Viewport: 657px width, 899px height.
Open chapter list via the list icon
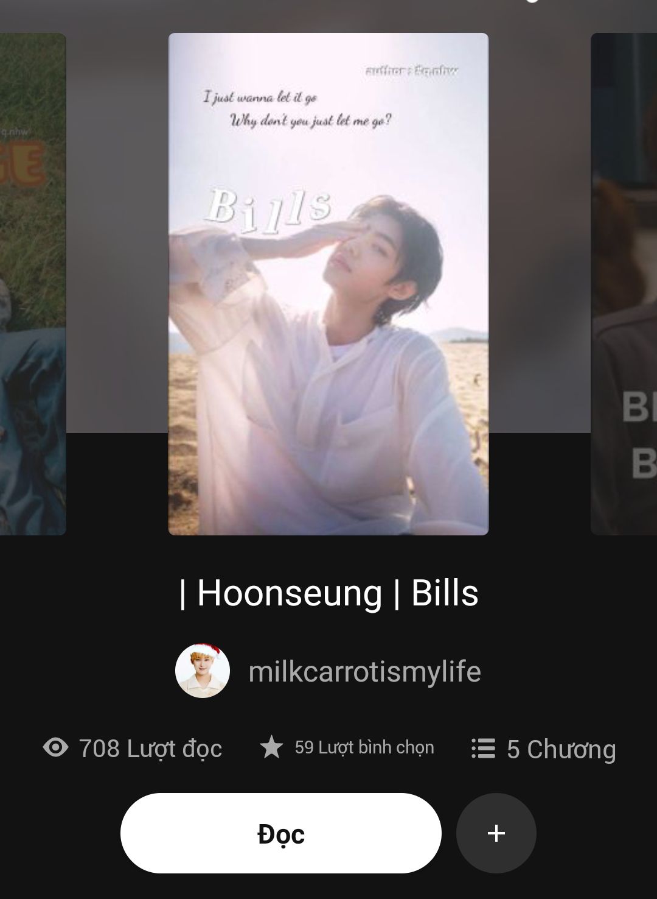click(483, 748)
